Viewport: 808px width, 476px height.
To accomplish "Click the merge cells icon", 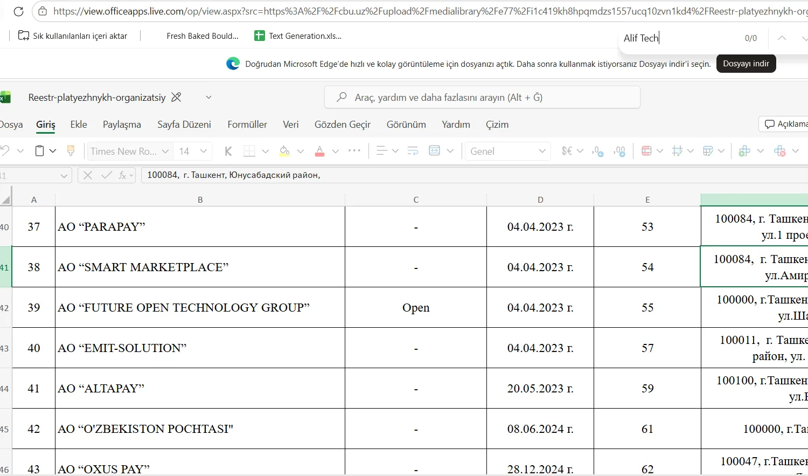I will point(434,151).
